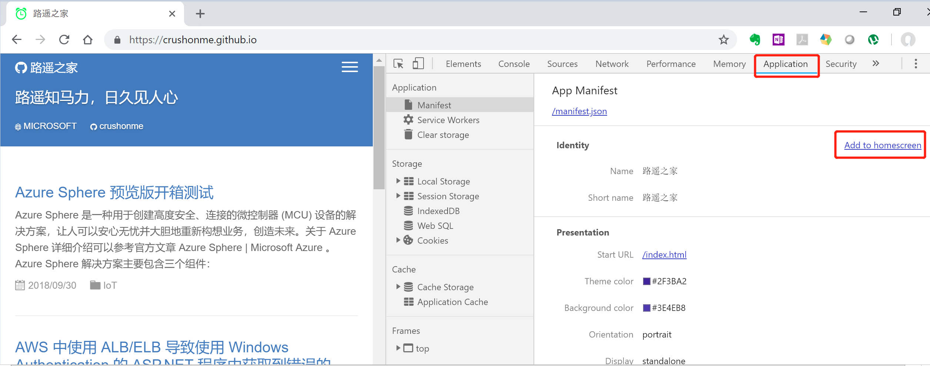Click the browser forward arrow
Viewport: 930px width, 366px height.
click(x=40, y=40)
